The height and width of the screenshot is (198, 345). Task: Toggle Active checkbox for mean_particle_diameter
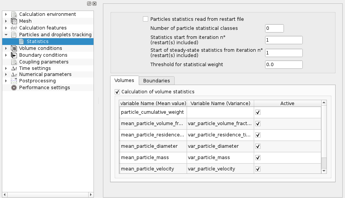coord(258,146)
